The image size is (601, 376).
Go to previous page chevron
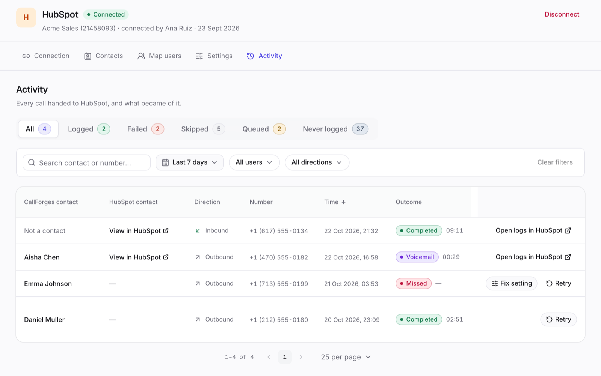269,357
